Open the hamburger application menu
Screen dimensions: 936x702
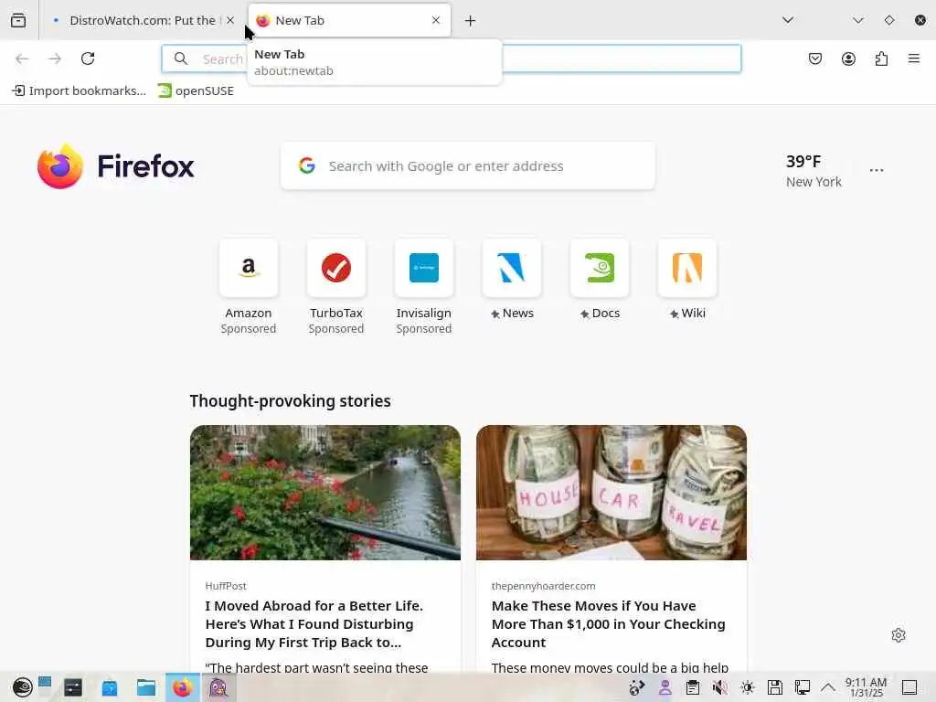[x=914, y=58]
